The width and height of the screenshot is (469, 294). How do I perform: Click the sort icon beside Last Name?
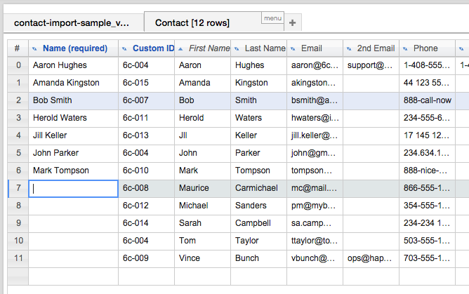(x=237, y=49)
